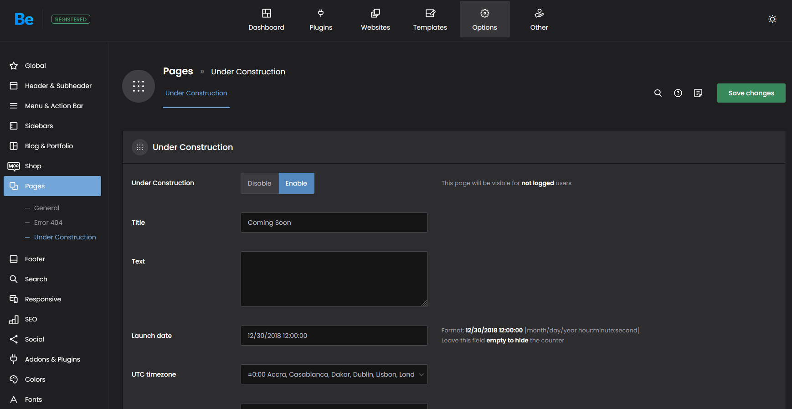Toggle light mode with sun icon

click(772, 19)
